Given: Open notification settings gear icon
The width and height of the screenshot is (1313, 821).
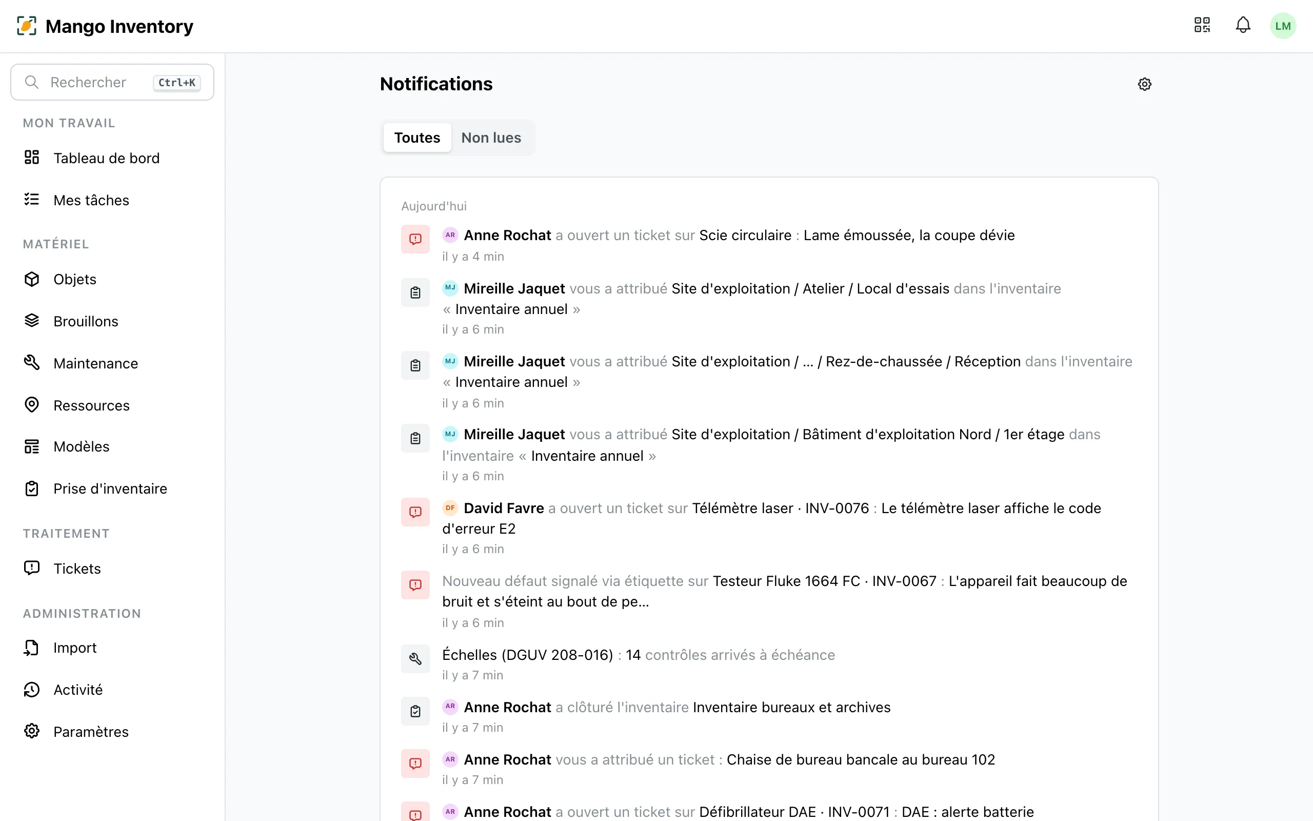Looking at the screenshot, I should [1144, 84].
